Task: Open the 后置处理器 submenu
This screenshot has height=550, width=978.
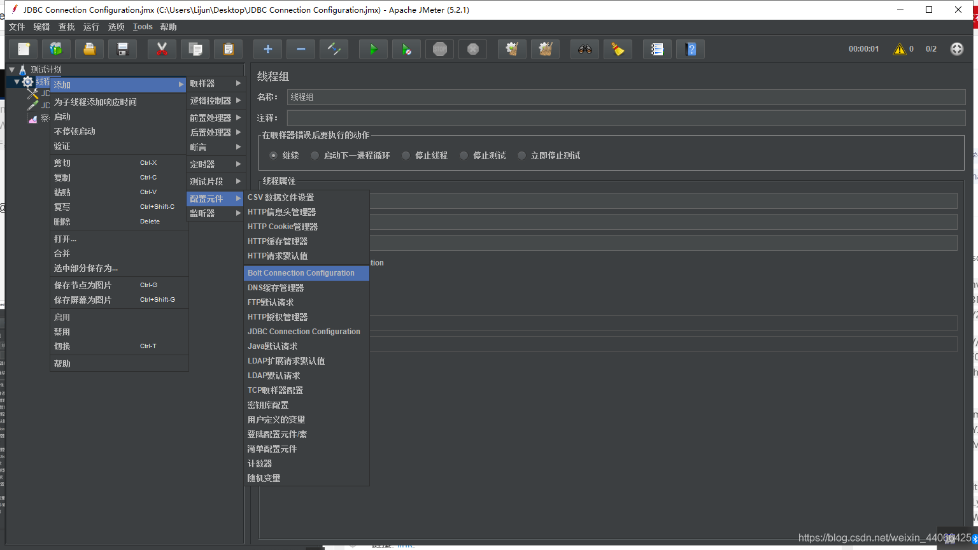Action: pyautogui.click(x=215, y=132)
